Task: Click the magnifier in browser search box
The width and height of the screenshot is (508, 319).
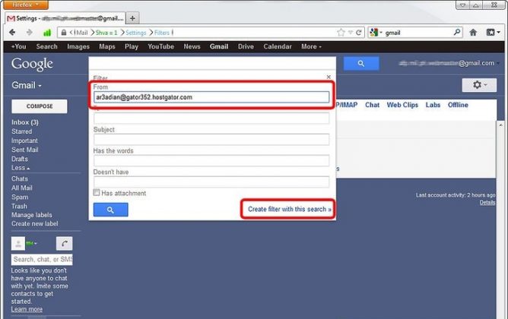Action: click(x=457, y=33)
